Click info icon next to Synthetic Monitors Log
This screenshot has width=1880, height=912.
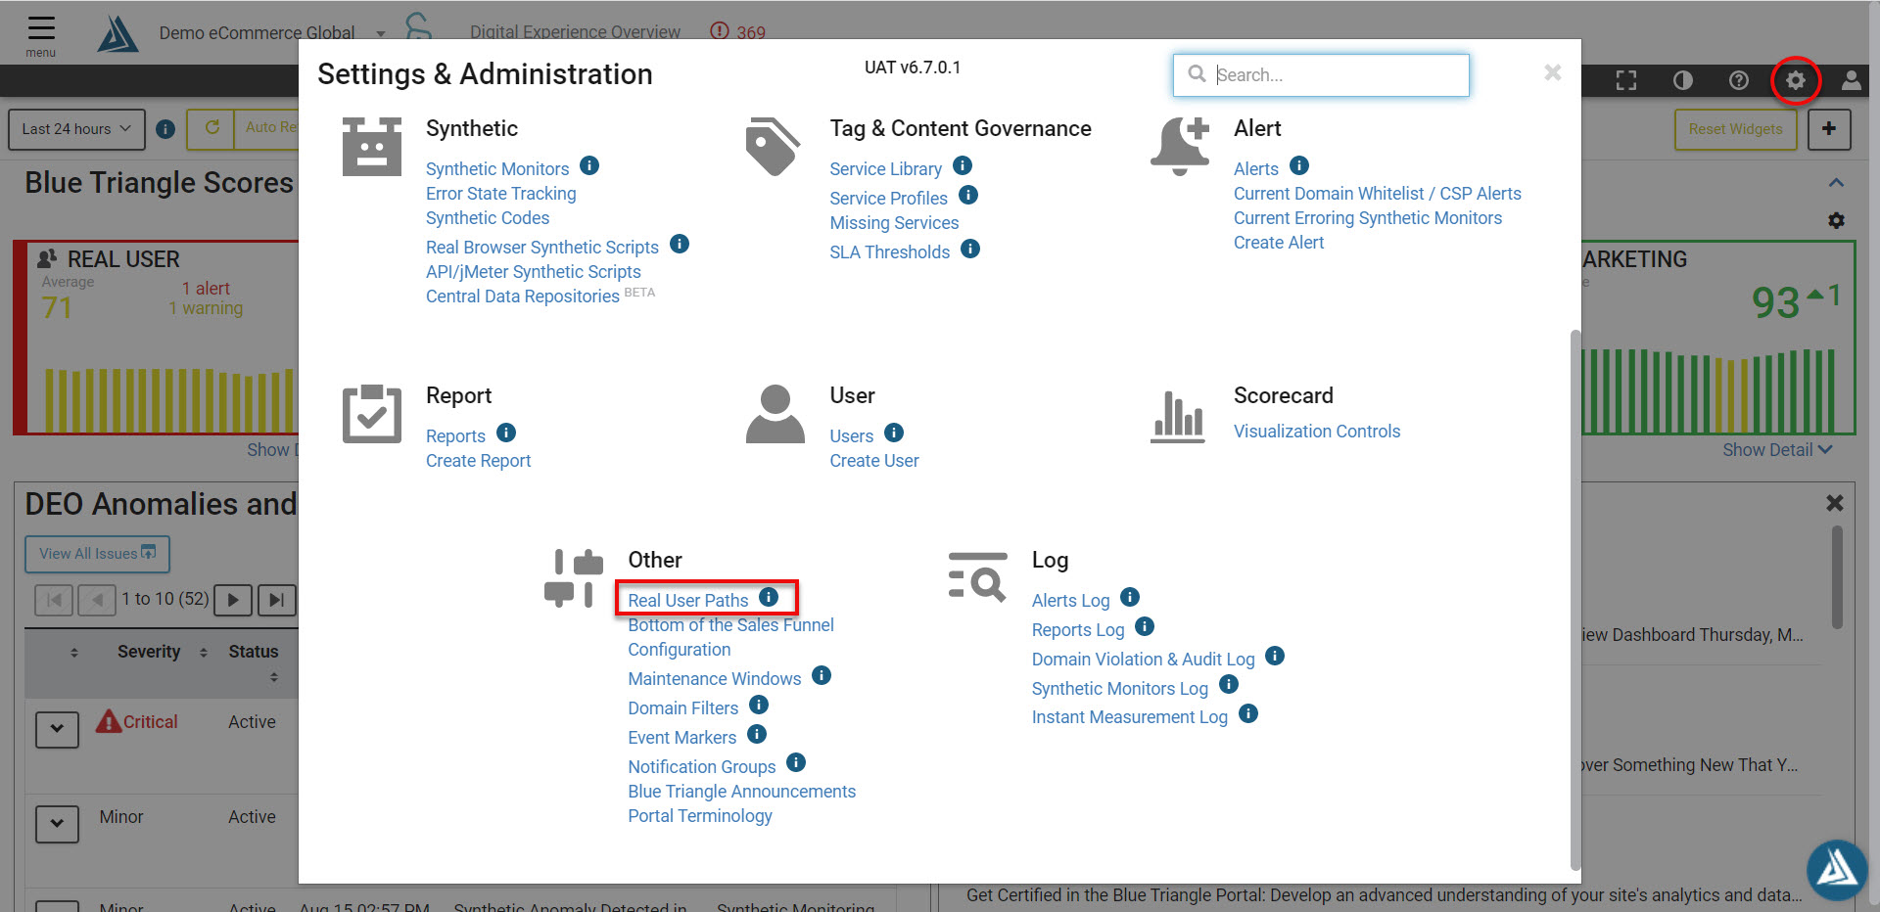pos(1229,684)
